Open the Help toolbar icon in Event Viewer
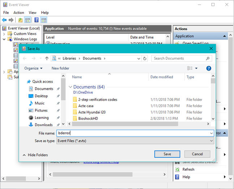Viewport: 234px width, 189px height. click(x=36, y=20)
